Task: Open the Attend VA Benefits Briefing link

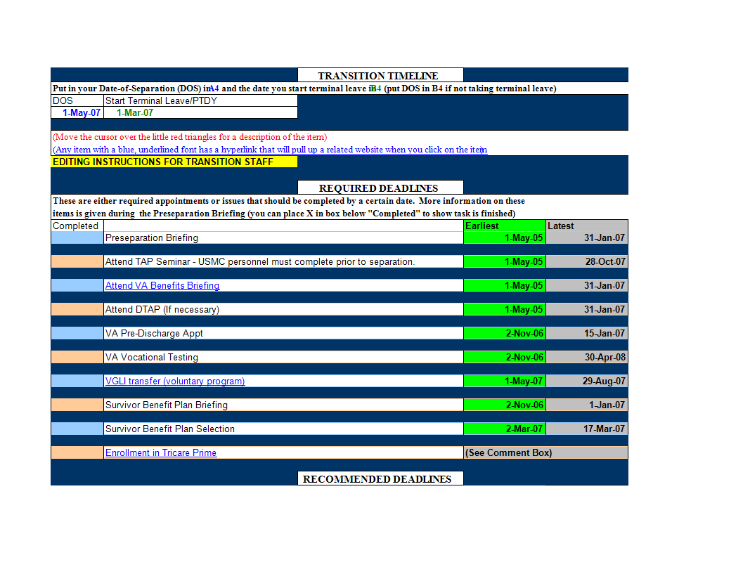Action: [162, 285]
